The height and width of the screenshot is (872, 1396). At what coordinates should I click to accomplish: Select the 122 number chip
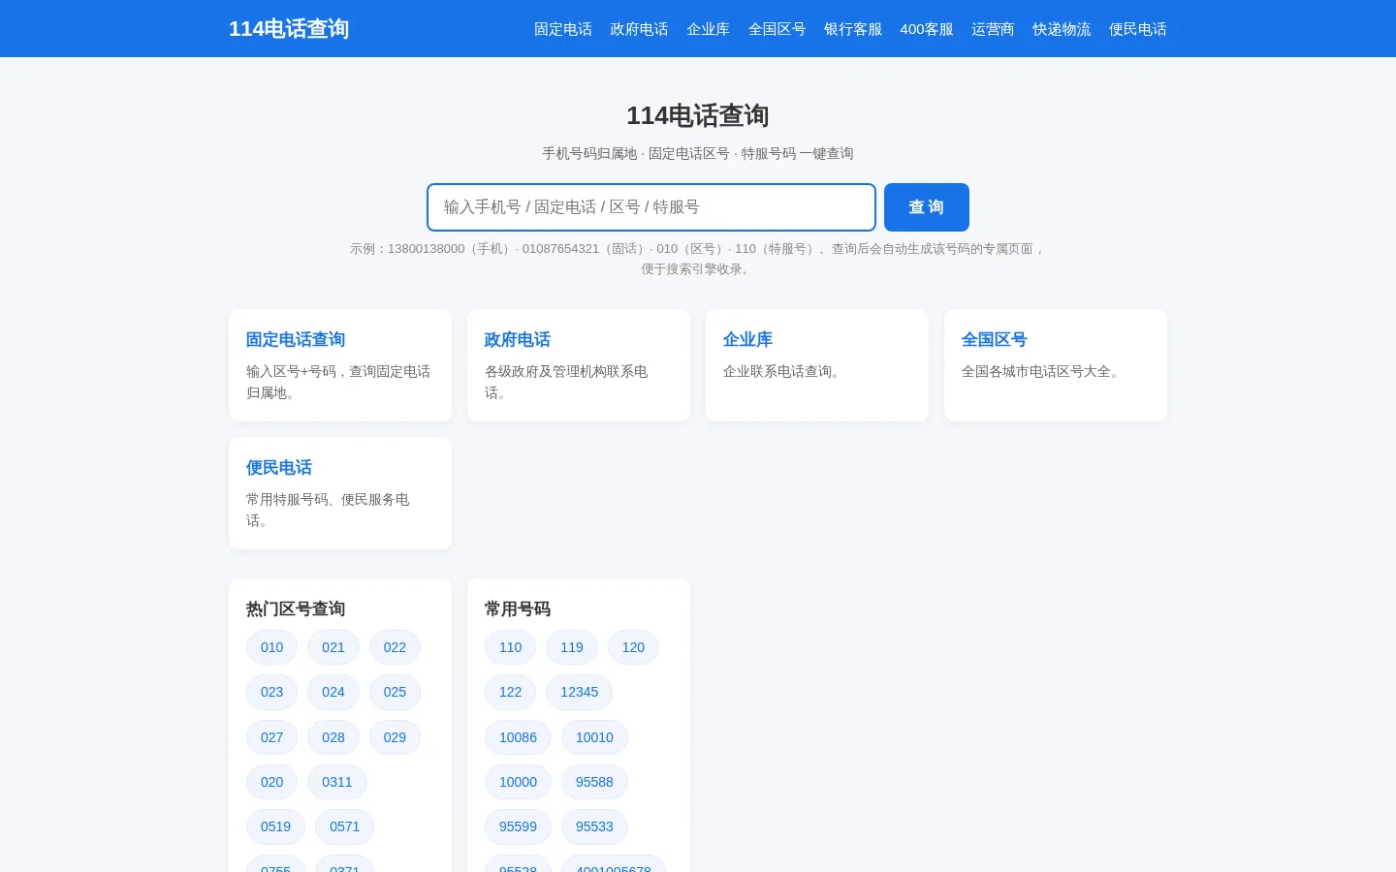(x=511, y=692)
